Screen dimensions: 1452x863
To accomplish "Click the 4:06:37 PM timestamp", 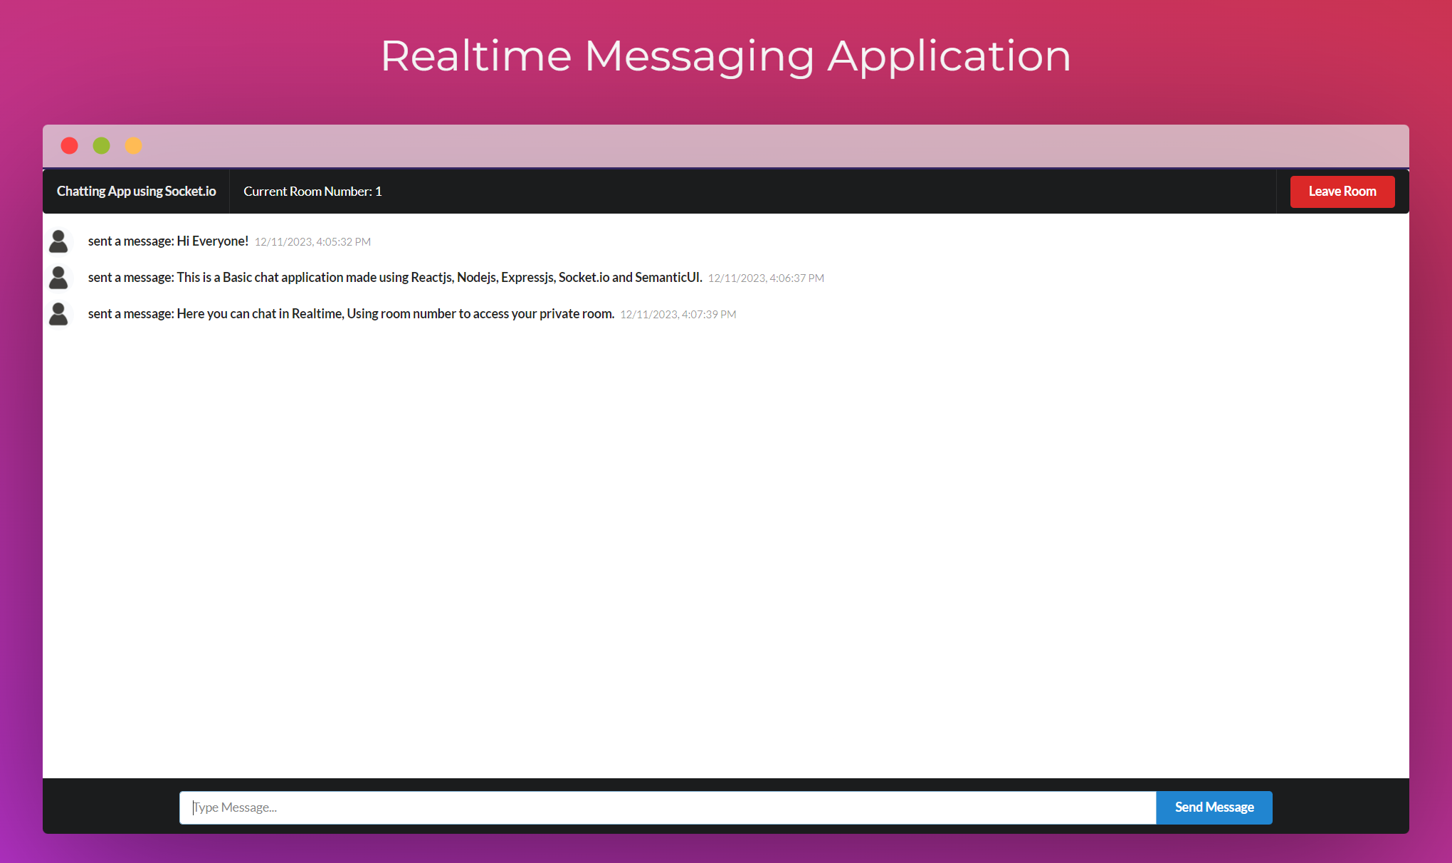I will (x=766, y=278).
